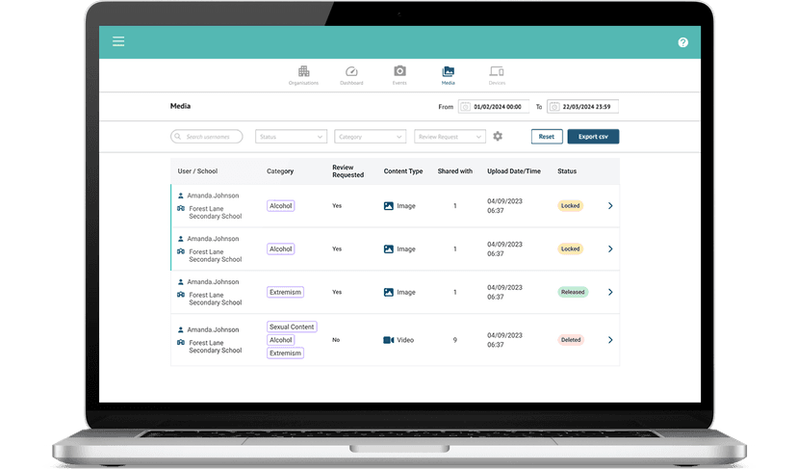This screenshot has width=797, height=470.
Task: Open filter settings gear icon
Action: (x=498, y=137)
